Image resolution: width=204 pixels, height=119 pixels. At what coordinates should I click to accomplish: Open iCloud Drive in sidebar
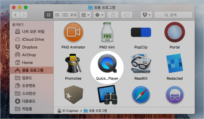31,39
